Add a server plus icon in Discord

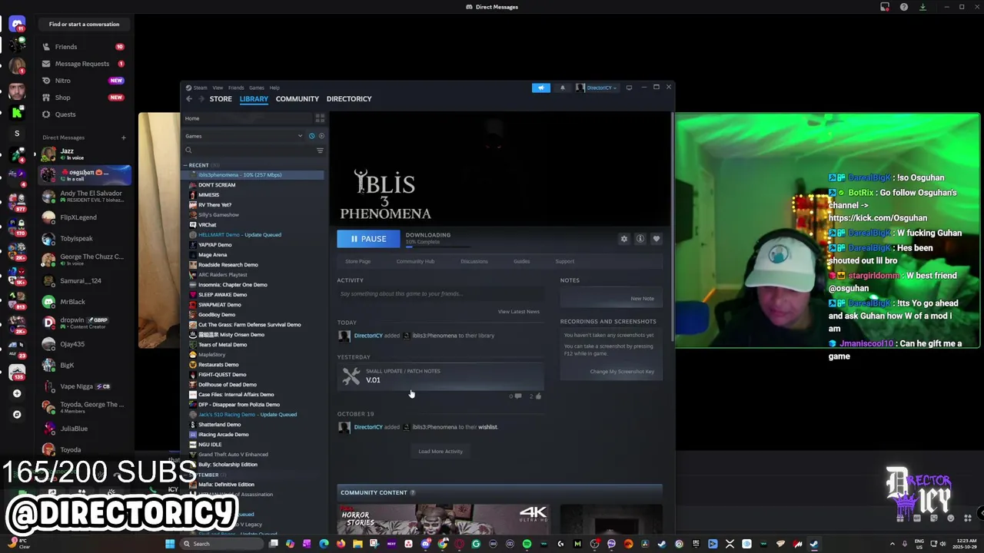17,393
